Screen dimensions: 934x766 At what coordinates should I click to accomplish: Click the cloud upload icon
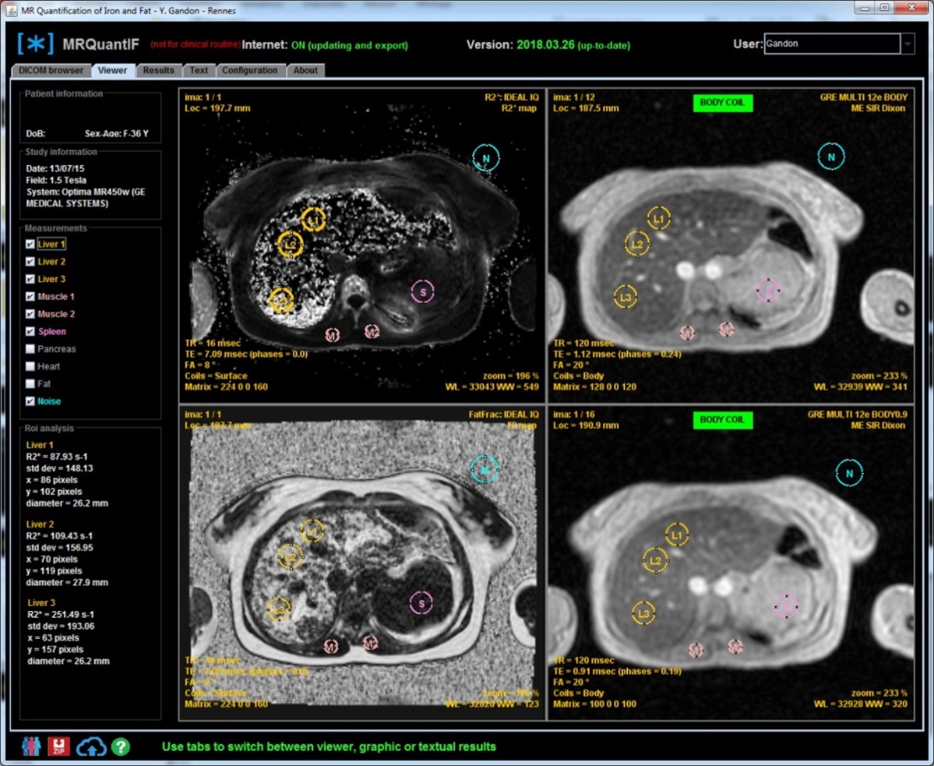[91, 746]
